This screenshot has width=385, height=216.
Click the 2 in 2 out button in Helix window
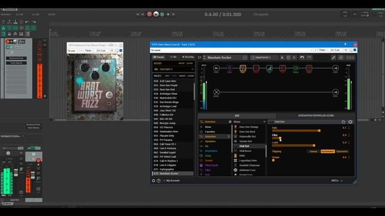pos(335,50)
